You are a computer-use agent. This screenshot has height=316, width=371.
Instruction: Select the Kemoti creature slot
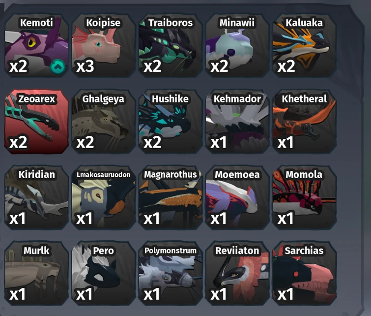tap(36, 45)
